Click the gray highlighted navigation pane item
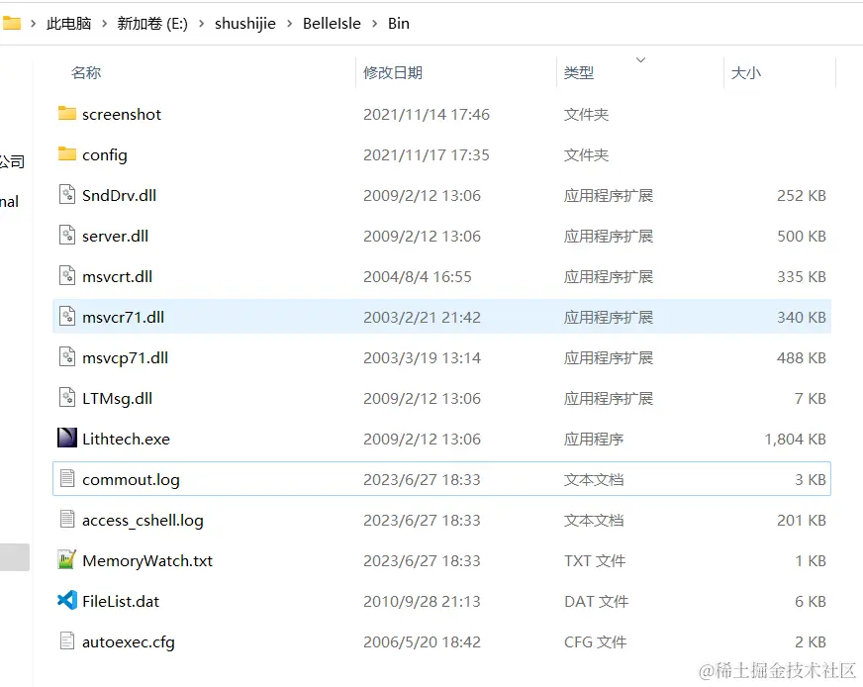This screenshot has width=863, height=687. pyautogui.click(x=14, y=557)
